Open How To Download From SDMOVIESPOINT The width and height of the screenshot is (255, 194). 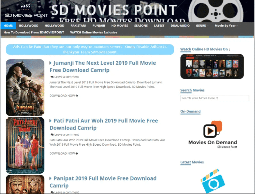click(x=34, y=32)
